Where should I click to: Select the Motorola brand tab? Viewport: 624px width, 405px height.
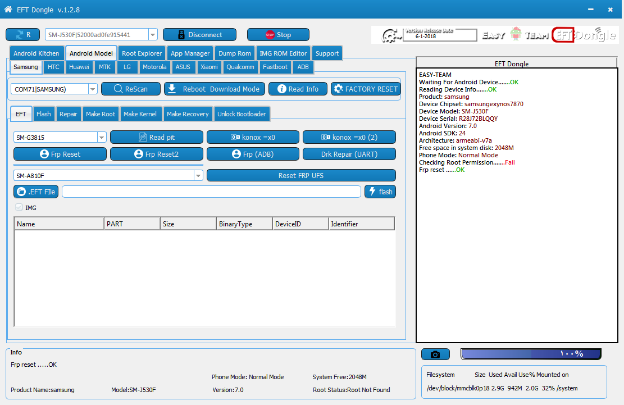(x=154, y=67)
